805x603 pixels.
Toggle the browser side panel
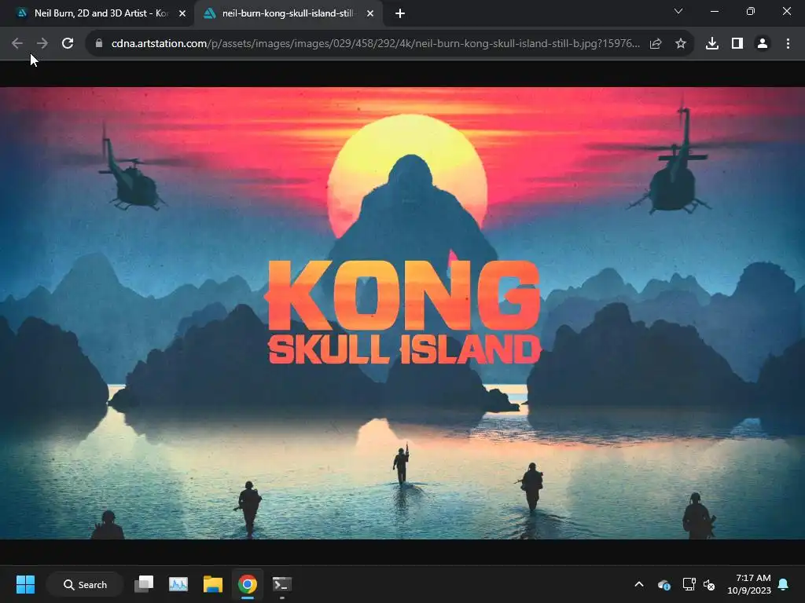[x=737, y=44]
